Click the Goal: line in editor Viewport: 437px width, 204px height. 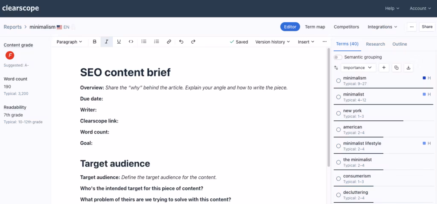86,143
